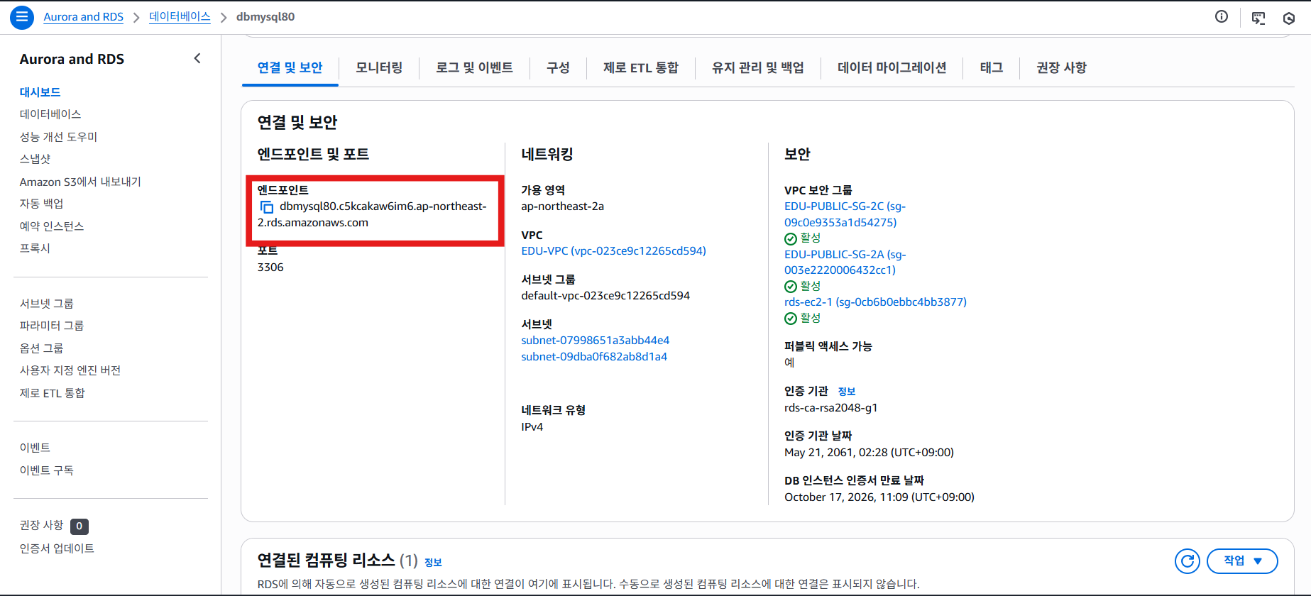This screenshot has width=1311, height=596.
Task: Open subnet-07998651a3abb44e4 link
Action: [595, 341]
